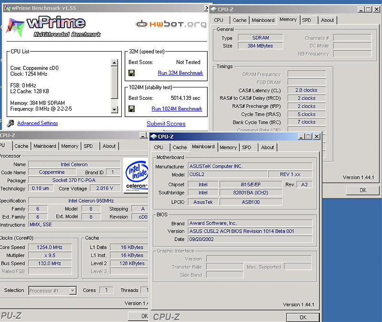Click the Manufacturer value "ASUSTeK Computer INC."
This screenshot has height=322, width=382.
pos(250,166)
